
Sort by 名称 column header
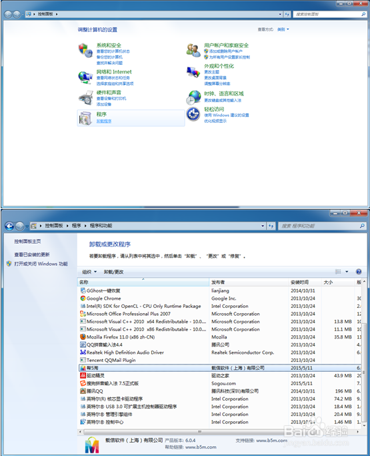tap(143, 282)
